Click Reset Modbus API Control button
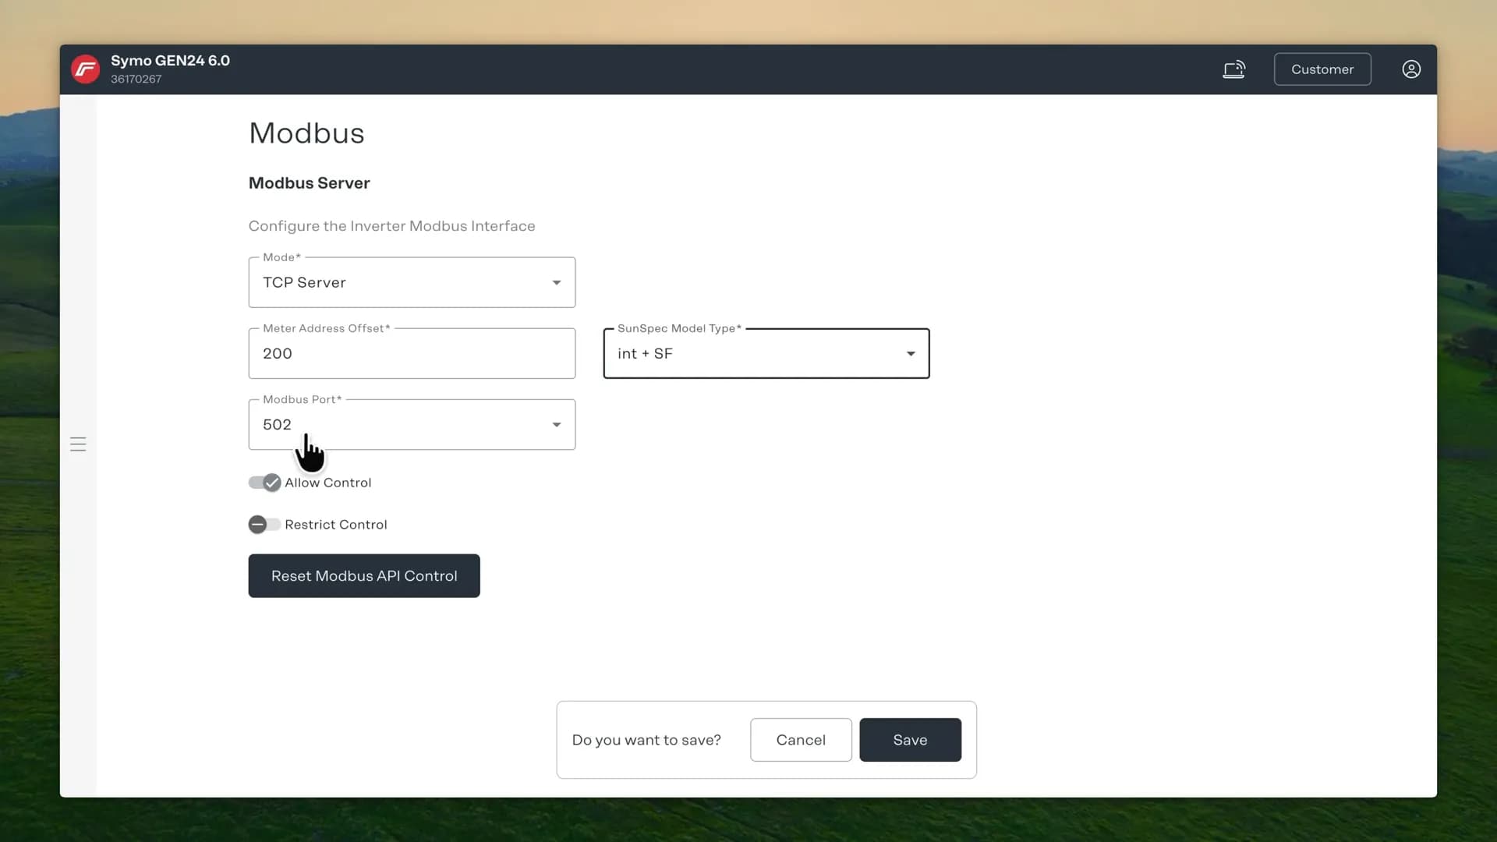 point(364,576)
